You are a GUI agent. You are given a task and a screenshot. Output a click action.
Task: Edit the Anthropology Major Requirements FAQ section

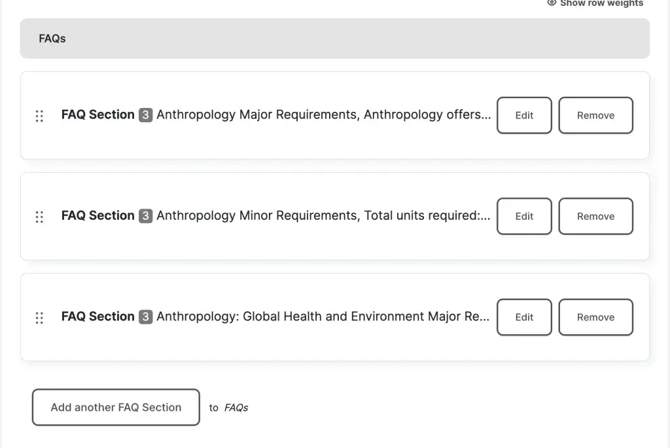coord(524,115)
